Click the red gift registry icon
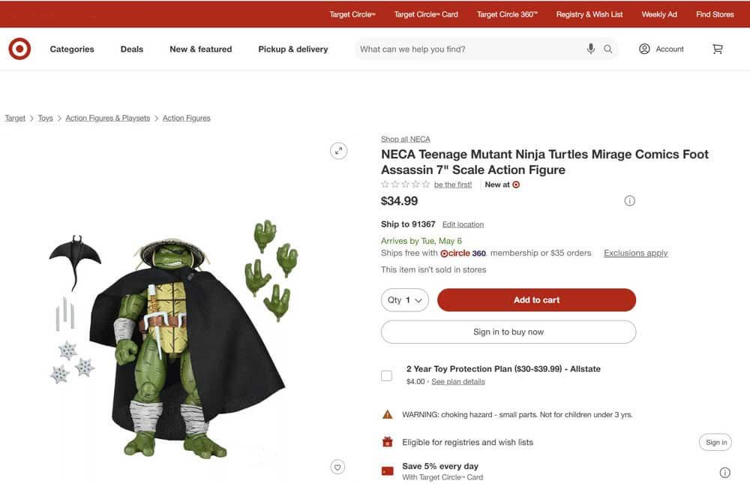This screenshot has width=750, height=484. (x=387, y=442)
